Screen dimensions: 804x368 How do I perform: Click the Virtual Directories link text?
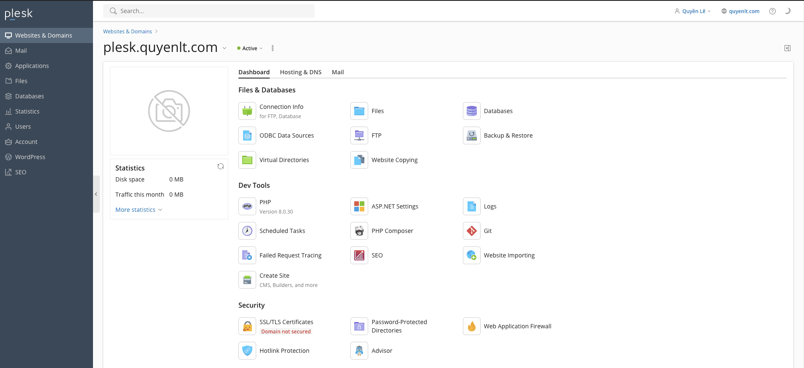(284, 160)
